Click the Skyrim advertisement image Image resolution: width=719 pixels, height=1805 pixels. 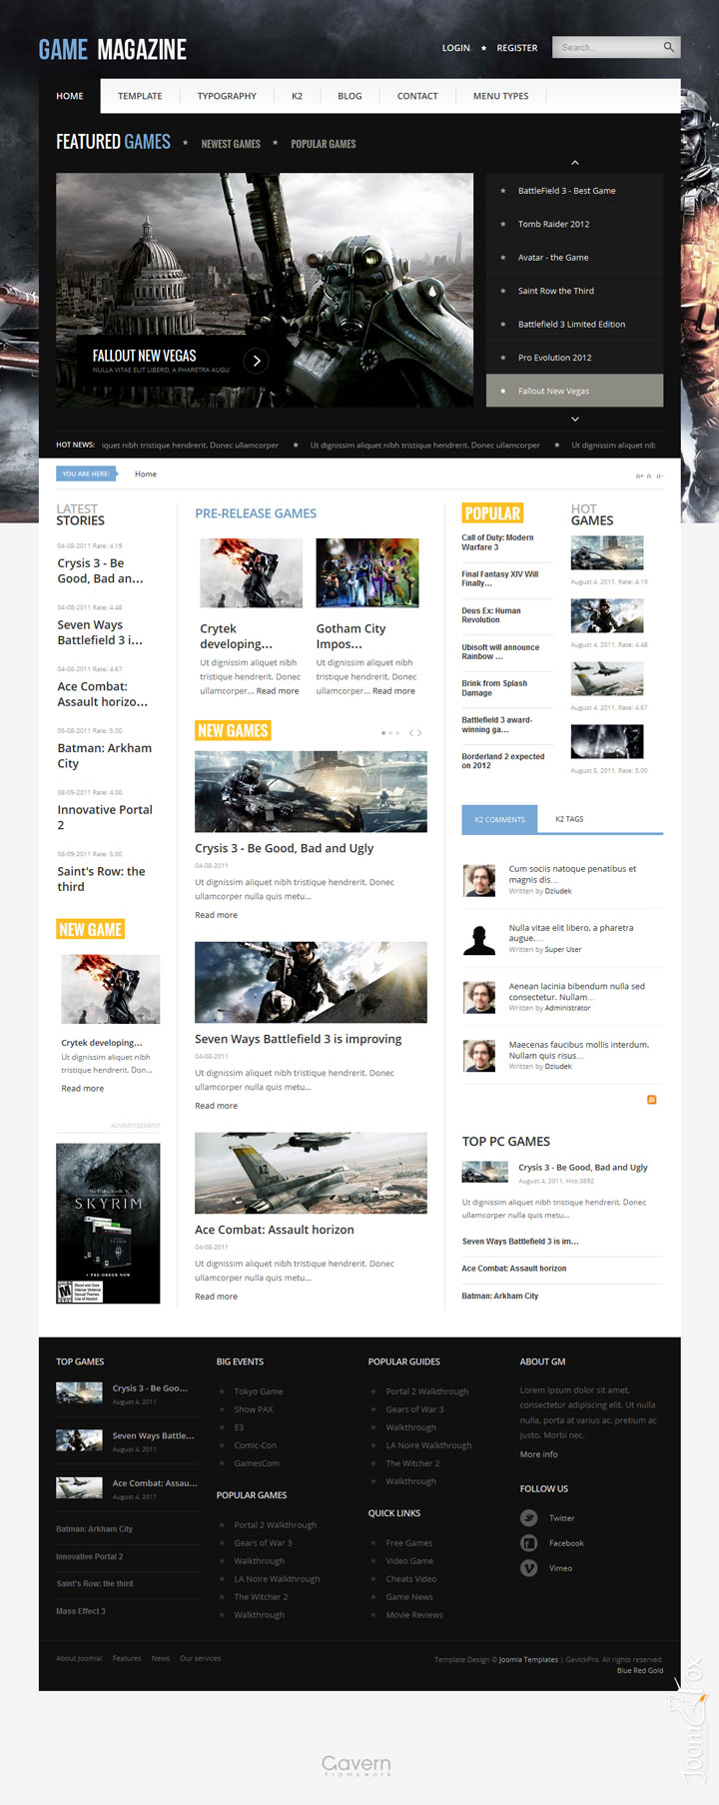tap(108, 1224)
